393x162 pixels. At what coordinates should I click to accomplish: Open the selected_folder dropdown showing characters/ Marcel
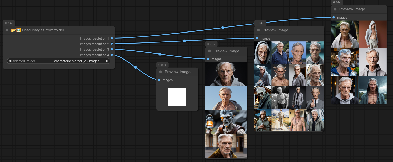coord(58,61)
